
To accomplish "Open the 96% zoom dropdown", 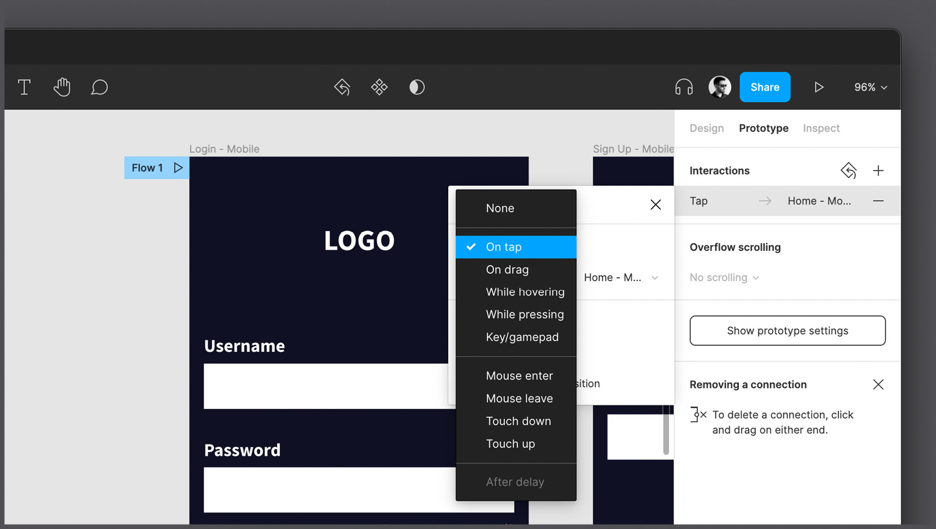I will [869, 87].
